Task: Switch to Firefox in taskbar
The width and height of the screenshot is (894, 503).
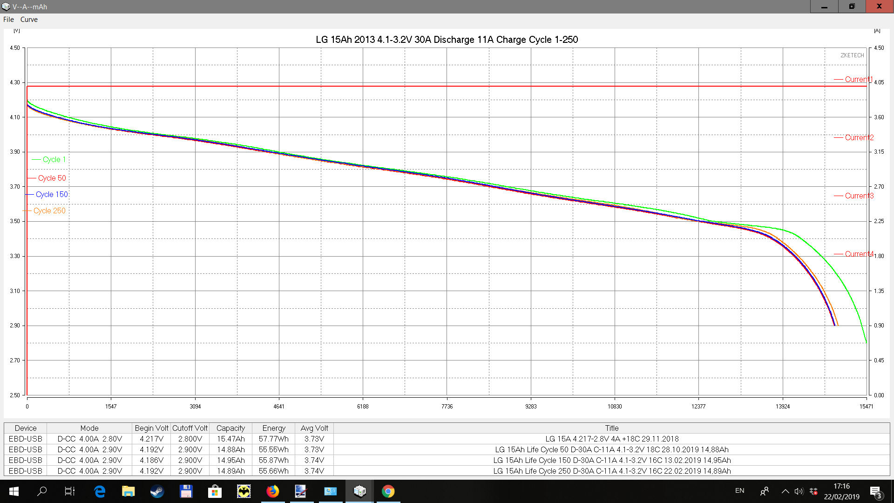Action: coord(272,491)
